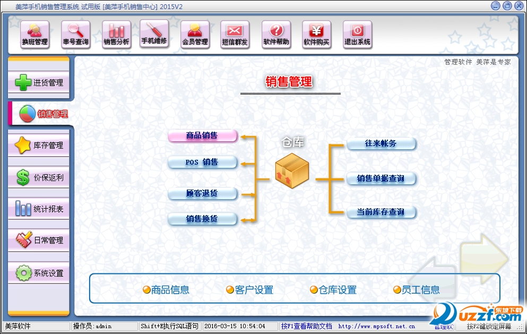Open 会员管理 member management icon
Image resolution: width=527 pixels, height=334 pixels.
[195, 35]
